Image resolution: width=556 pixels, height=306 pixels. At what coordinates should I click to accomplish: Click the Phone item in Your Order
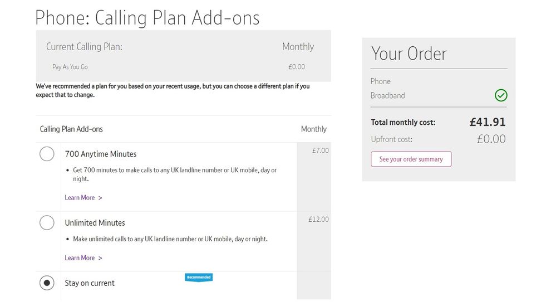381,81
